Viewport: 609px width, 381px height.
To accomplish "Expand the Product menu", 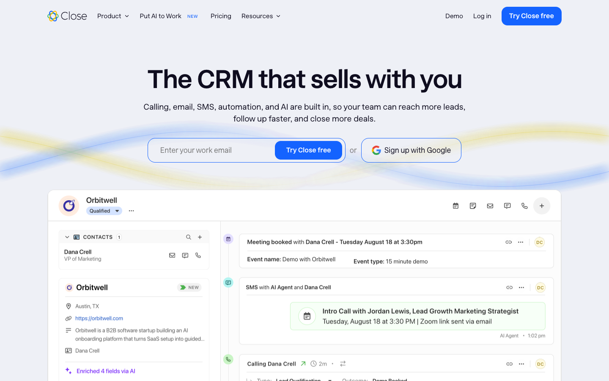I will (113, 16).
